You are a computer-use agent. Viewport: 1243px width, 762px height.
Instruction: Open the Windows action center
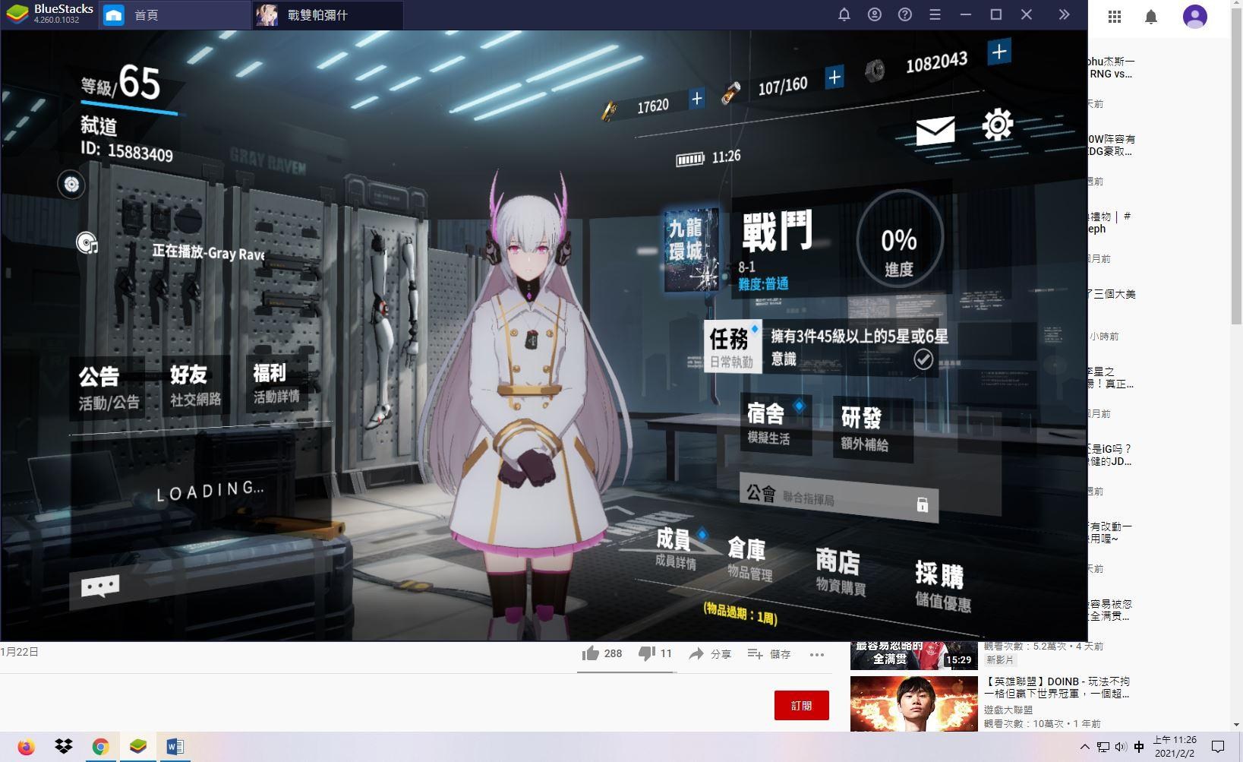(1218, 747)
